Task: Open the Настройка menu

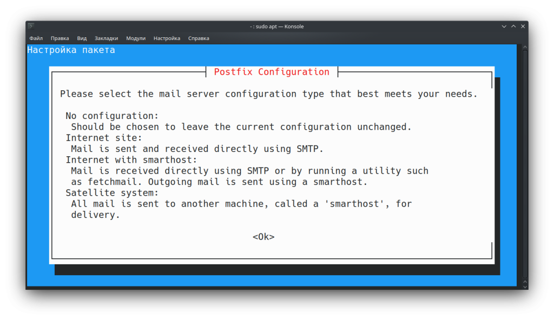Action: click(167, 38)
